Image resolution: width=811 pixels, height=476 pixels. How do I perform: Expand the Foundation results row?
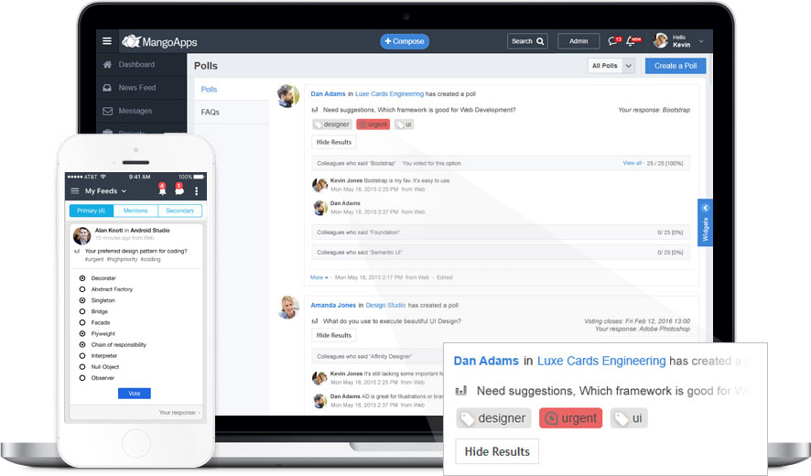[500, 233]
